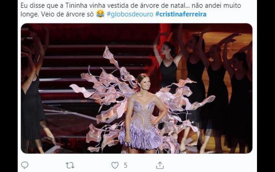Image resolution: width=275 pixels, height=172 pixels.
Task: Click the purple feathered skirt in photo
Action: click(x=140, y=137)
